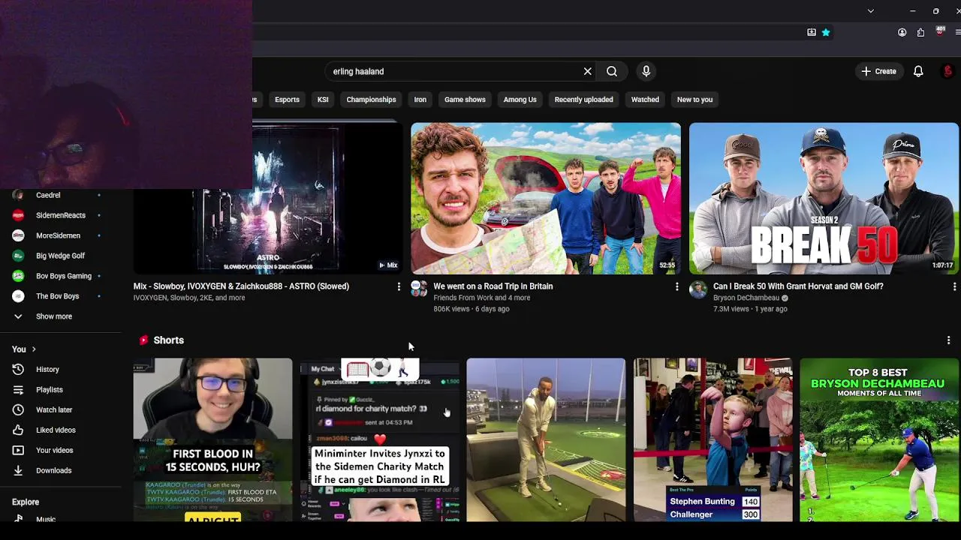Select the Among Us filter chip

pos(520,99)
